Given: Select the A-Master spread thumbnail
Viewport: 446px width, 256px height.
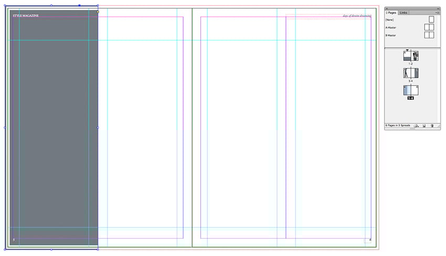Looking at the screenshot, I should (x=429, y=27).
